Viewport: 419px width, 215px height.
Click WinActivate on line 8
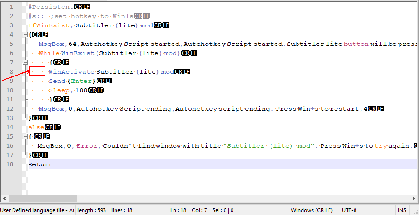tap(71, 72)
